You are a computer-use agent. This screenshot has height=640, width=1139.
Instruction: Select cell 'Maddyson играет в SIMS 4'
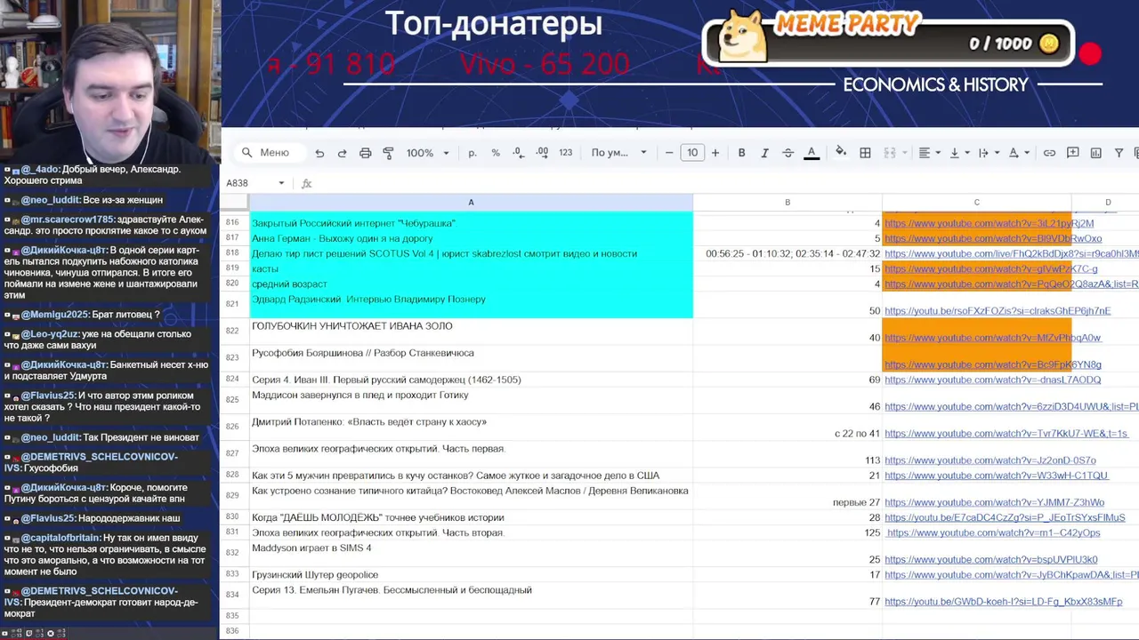471,554
